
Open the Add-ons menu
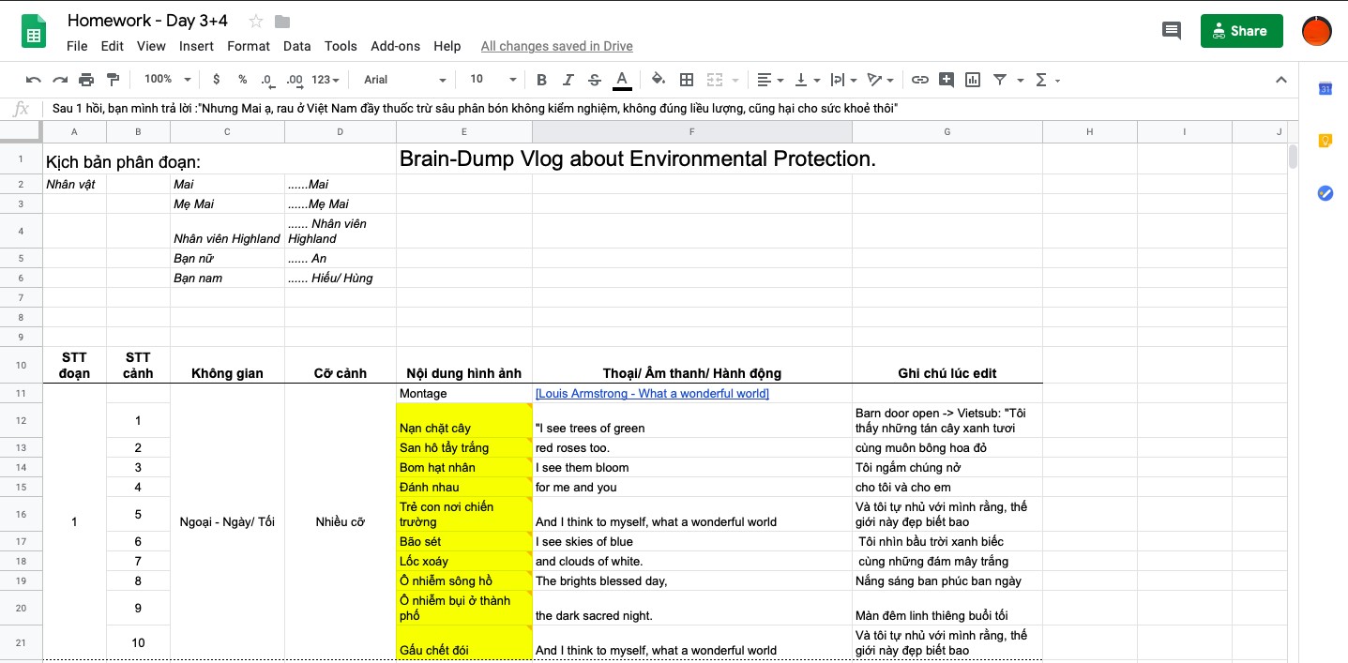click(x=396, y=46)
